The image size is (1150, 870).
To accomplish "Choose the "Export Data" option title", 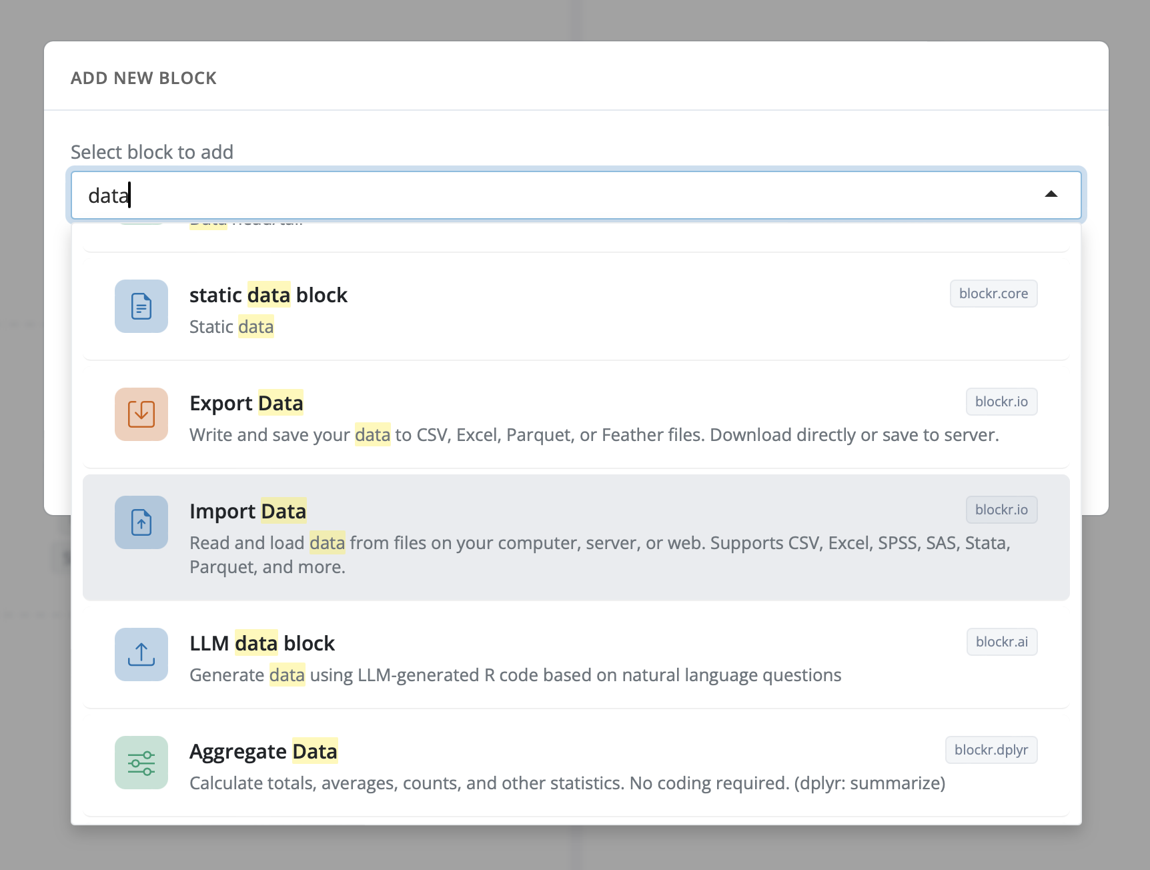I will click(246, 403).
